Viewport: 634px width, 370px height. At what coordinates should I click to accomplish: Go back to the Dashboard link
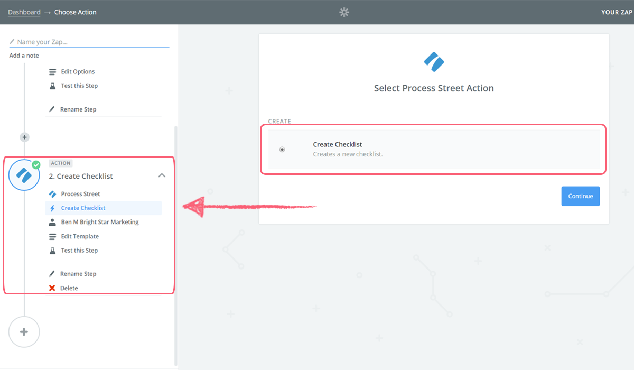click(24, 12)
